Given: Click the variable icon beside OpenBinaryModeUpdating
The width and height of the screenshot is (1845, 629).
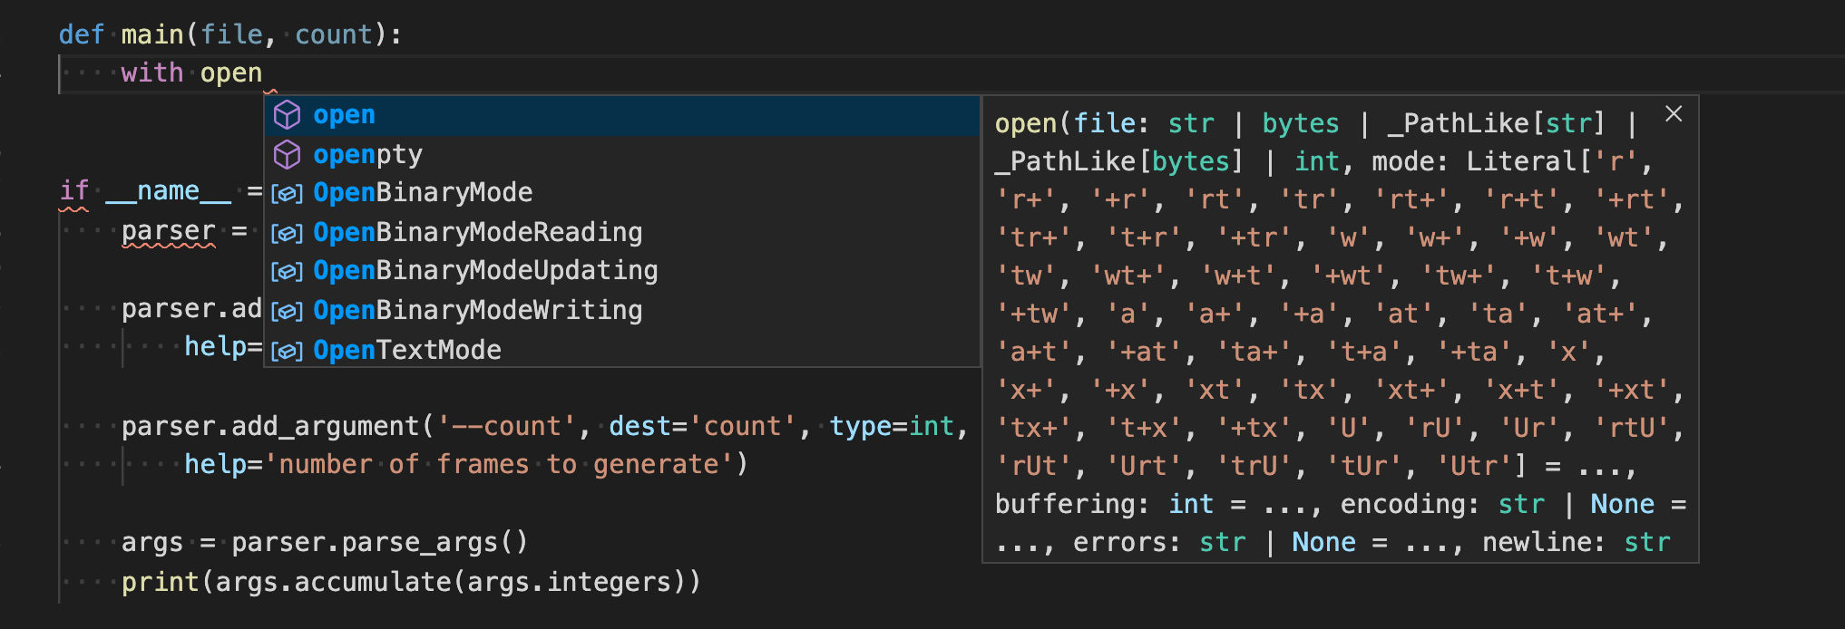Looking at the screenshot, I should [x=288, y=272].
